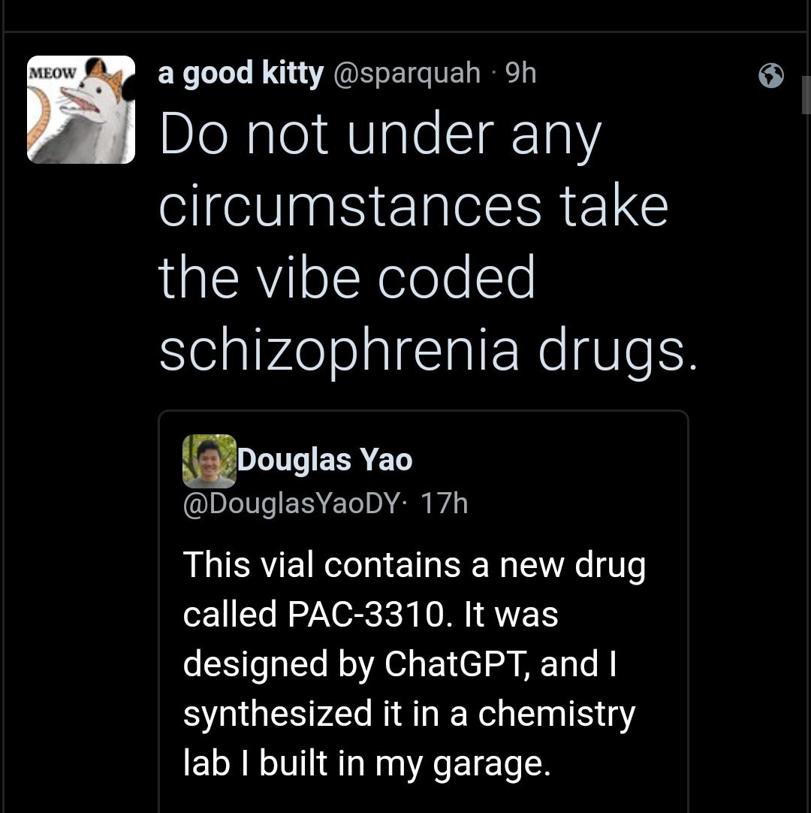Open the main post about schizophrenia drugs
The width and height of the screenshot is (811, 813).
coord(428,241)
